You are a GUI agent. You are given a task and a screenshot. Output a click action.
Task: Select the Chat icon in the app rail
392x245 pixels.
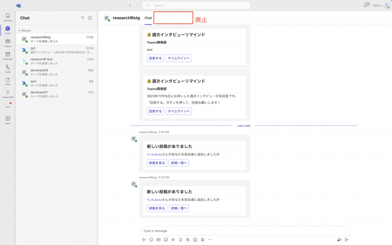(x=8, y=30)
